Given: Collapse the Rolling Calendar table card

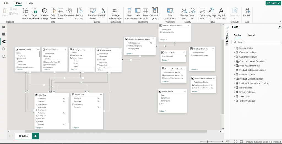Looking at the screenshot, I should [x=164, y=111].
